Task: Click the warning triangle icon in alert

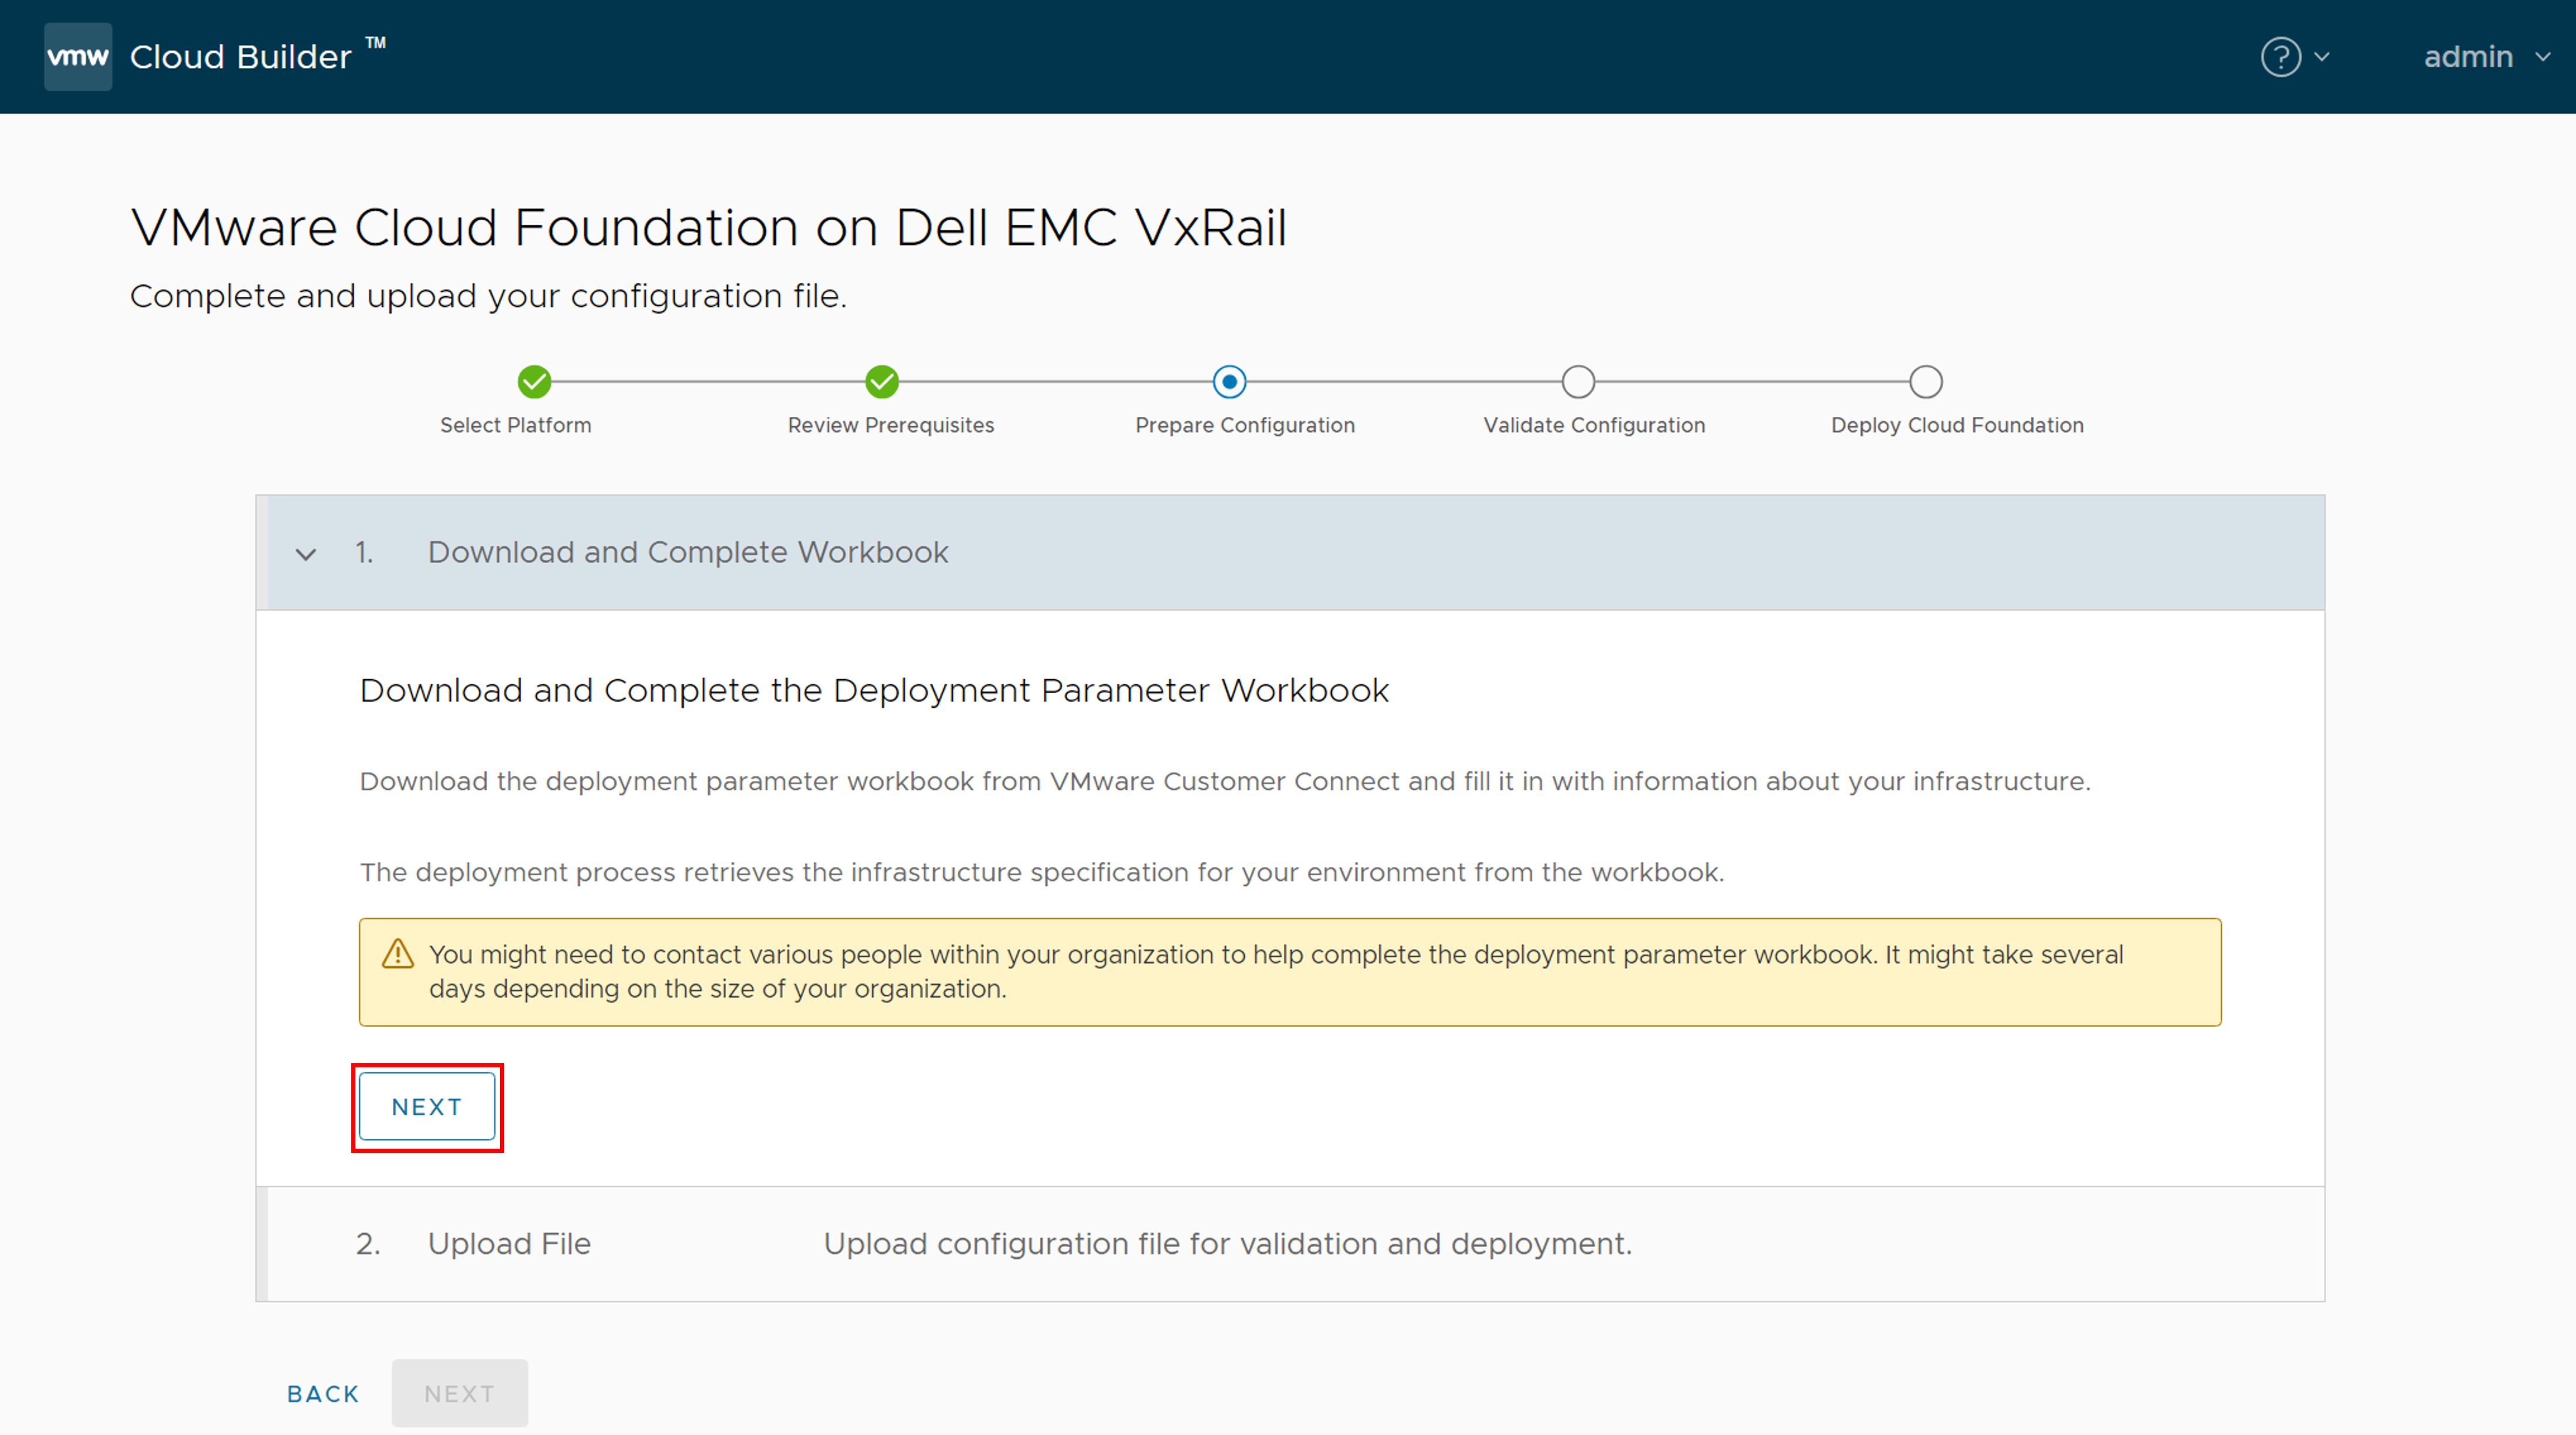Action: point(398,953)
